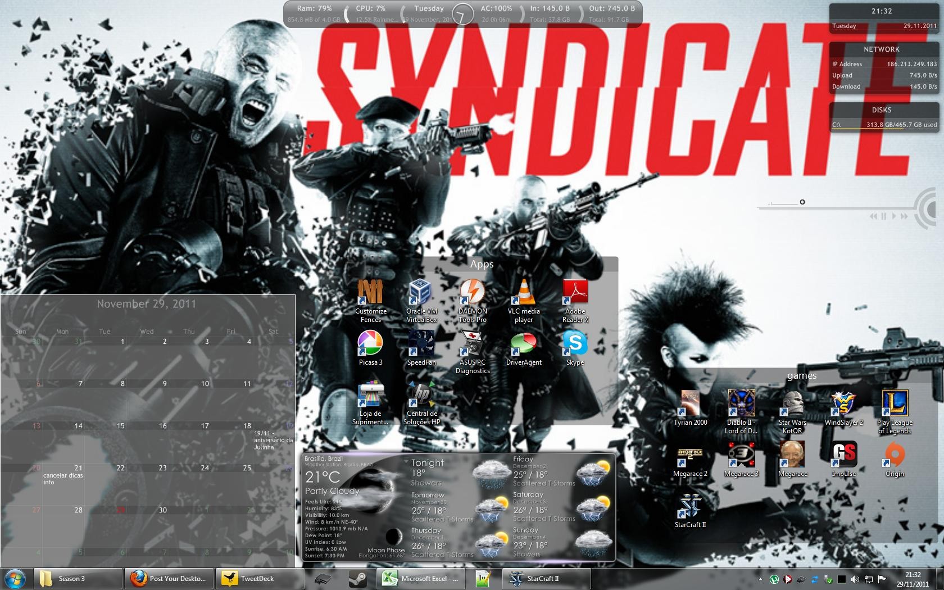Click Safely Remove Hardware tray icon
The height and width of the screenshot is (590, 944).
tap(828, 579)
